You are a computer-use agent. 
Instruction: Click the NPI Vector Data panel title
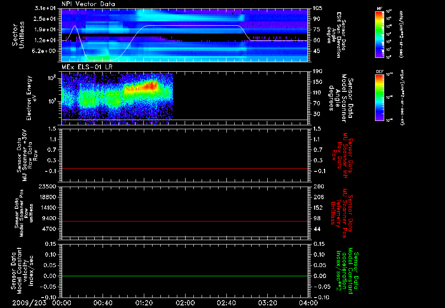[x=88, y=4]
